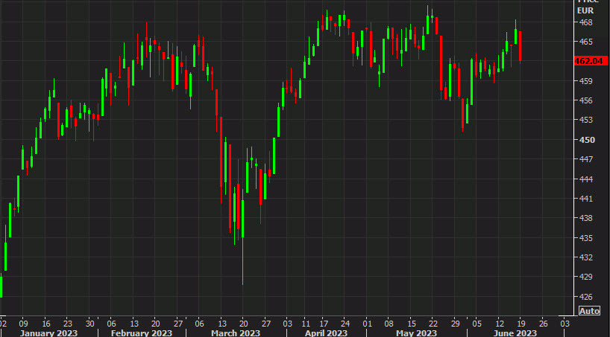Click the 11 date tick in April
This screenshot has height=337, width=610.
click(306, 324)
